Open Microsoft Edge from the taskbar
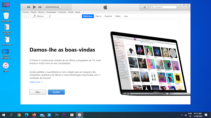Viewport: 211px width, 118px height. [26, 115]
